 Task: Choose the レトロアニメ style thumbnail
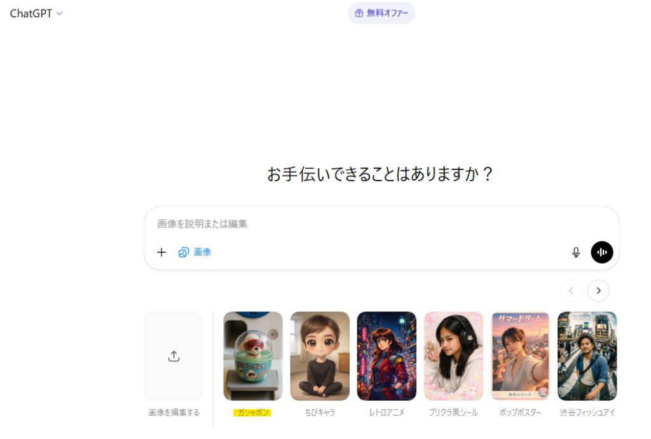click(387, 356)
